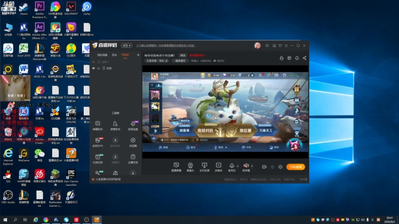Expand the microphone volume options arrow
This screenshot has height=224, width=399.
[x=238, y=166]
